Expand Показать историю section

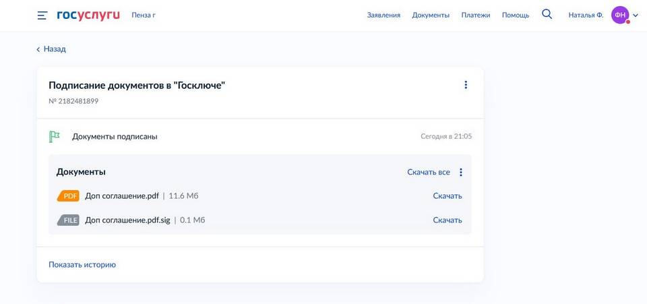[x=82, y=265]
